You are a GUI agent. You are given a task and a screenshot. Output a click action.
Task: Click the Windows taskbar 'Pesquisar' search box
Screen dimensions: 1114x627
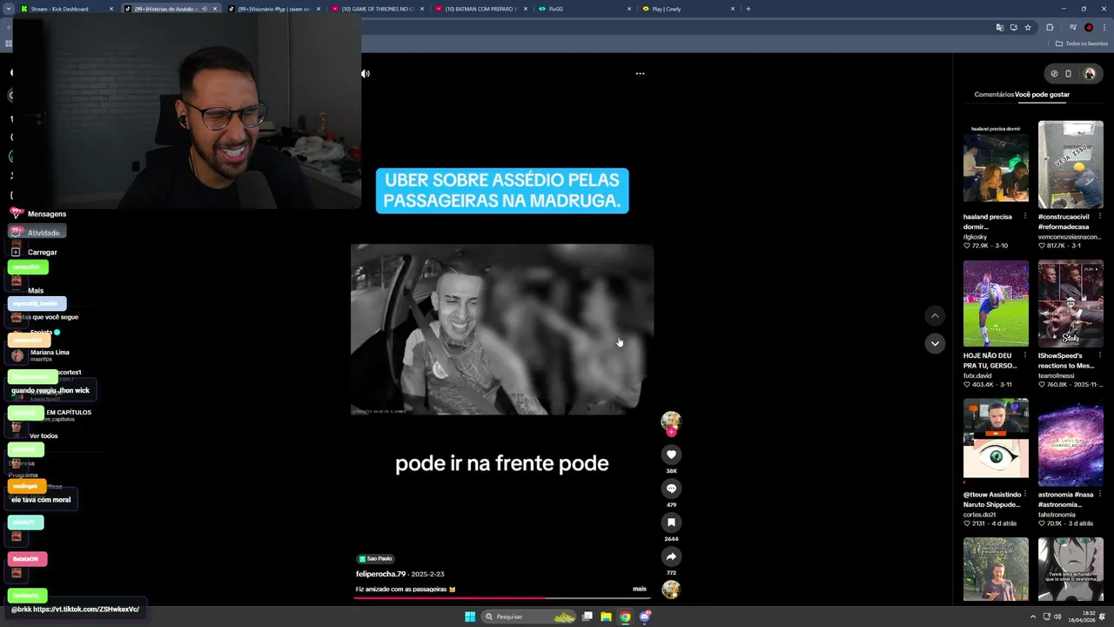pos(530,617)
